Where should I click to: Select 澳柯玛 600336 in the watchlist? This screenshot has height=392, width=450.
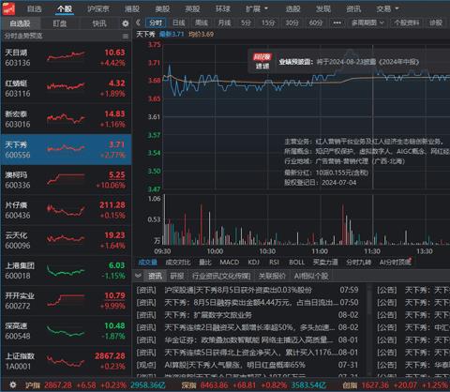click(66, 180)
